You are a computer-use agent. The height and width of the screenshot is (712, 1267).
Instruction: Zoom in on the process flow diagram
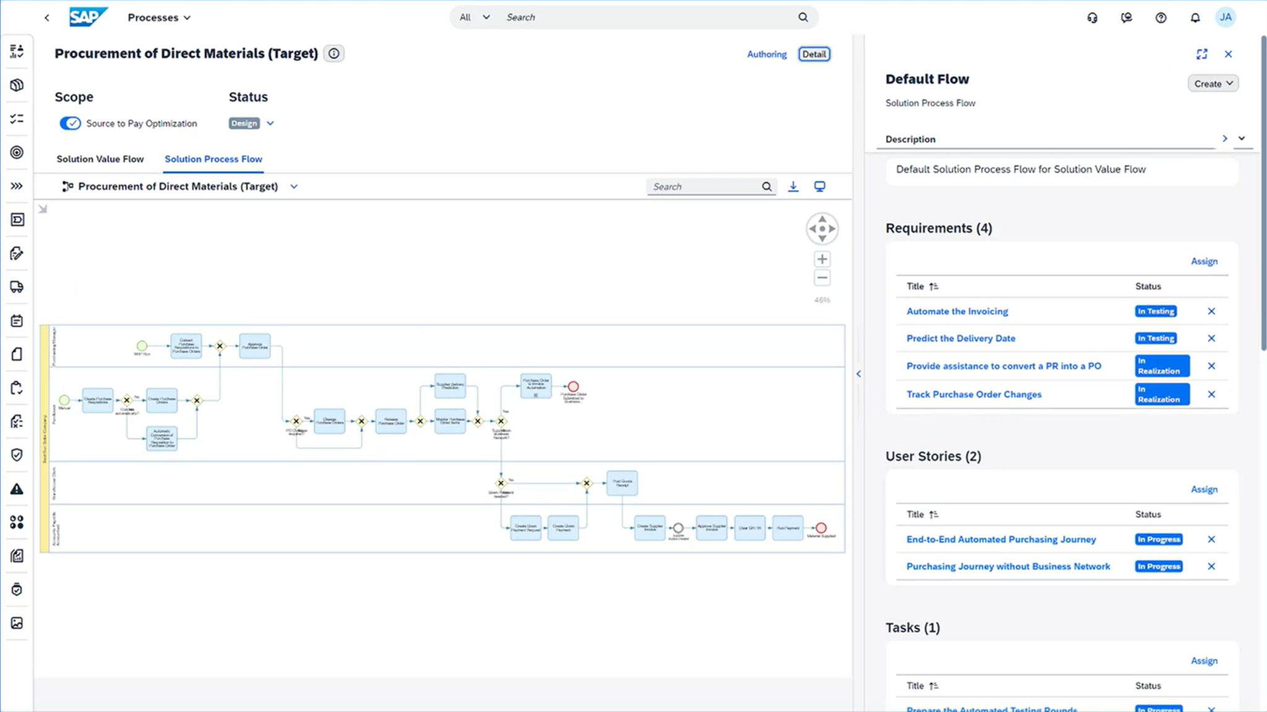click(822, 258)
